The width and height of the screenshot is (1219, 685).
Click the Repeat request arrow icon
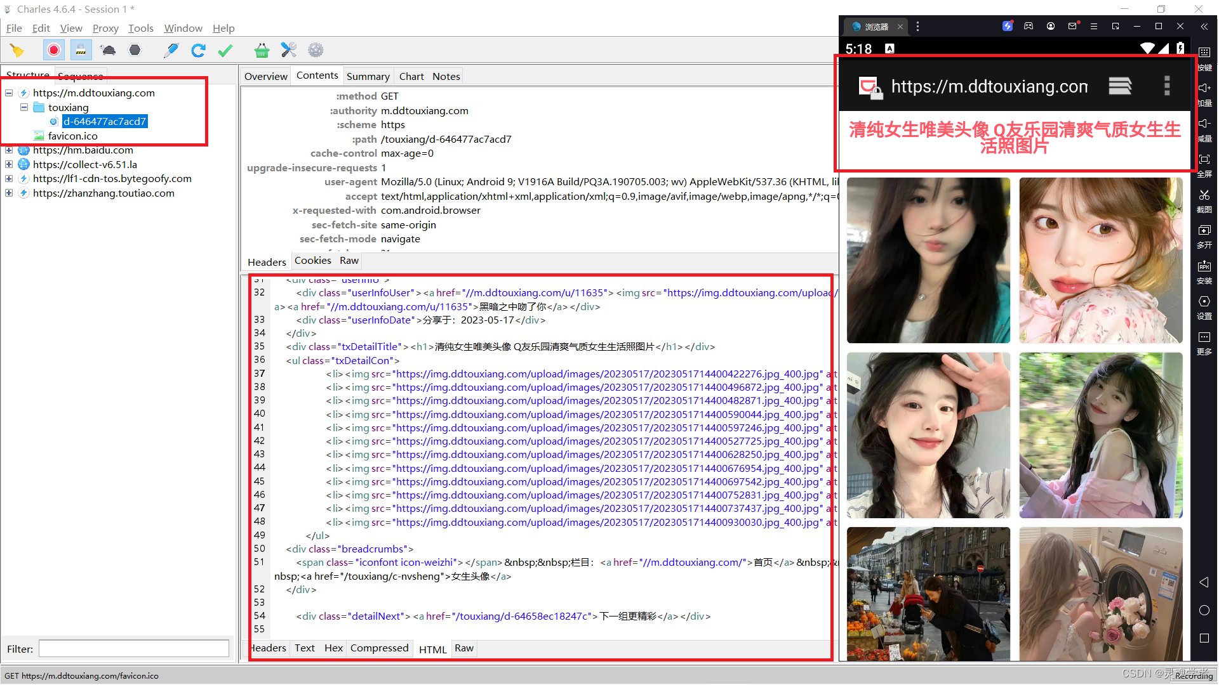point(198,50)
